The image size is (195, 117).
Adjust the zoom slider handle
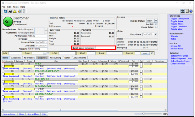144,114
